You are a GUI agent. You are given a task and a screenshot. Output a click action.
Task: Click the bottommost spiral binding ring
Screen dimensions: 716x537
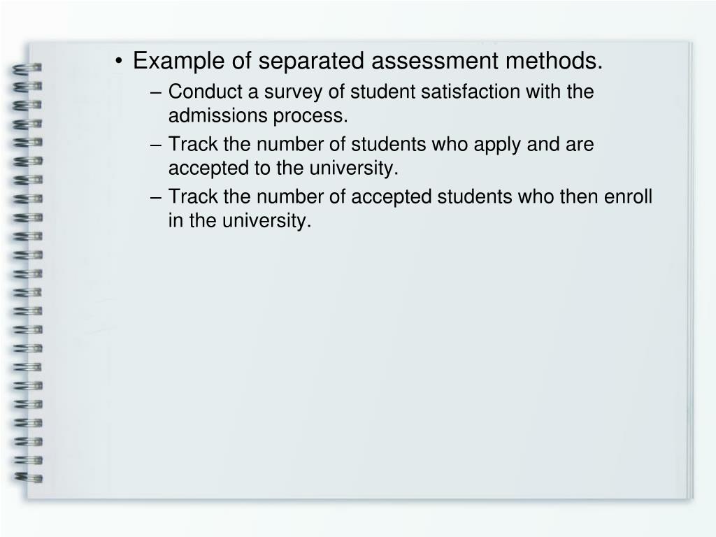coord(28,478)
